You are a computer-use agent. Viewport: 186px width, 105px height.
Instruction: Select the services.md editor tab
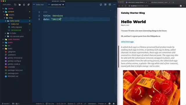point(56,5)
